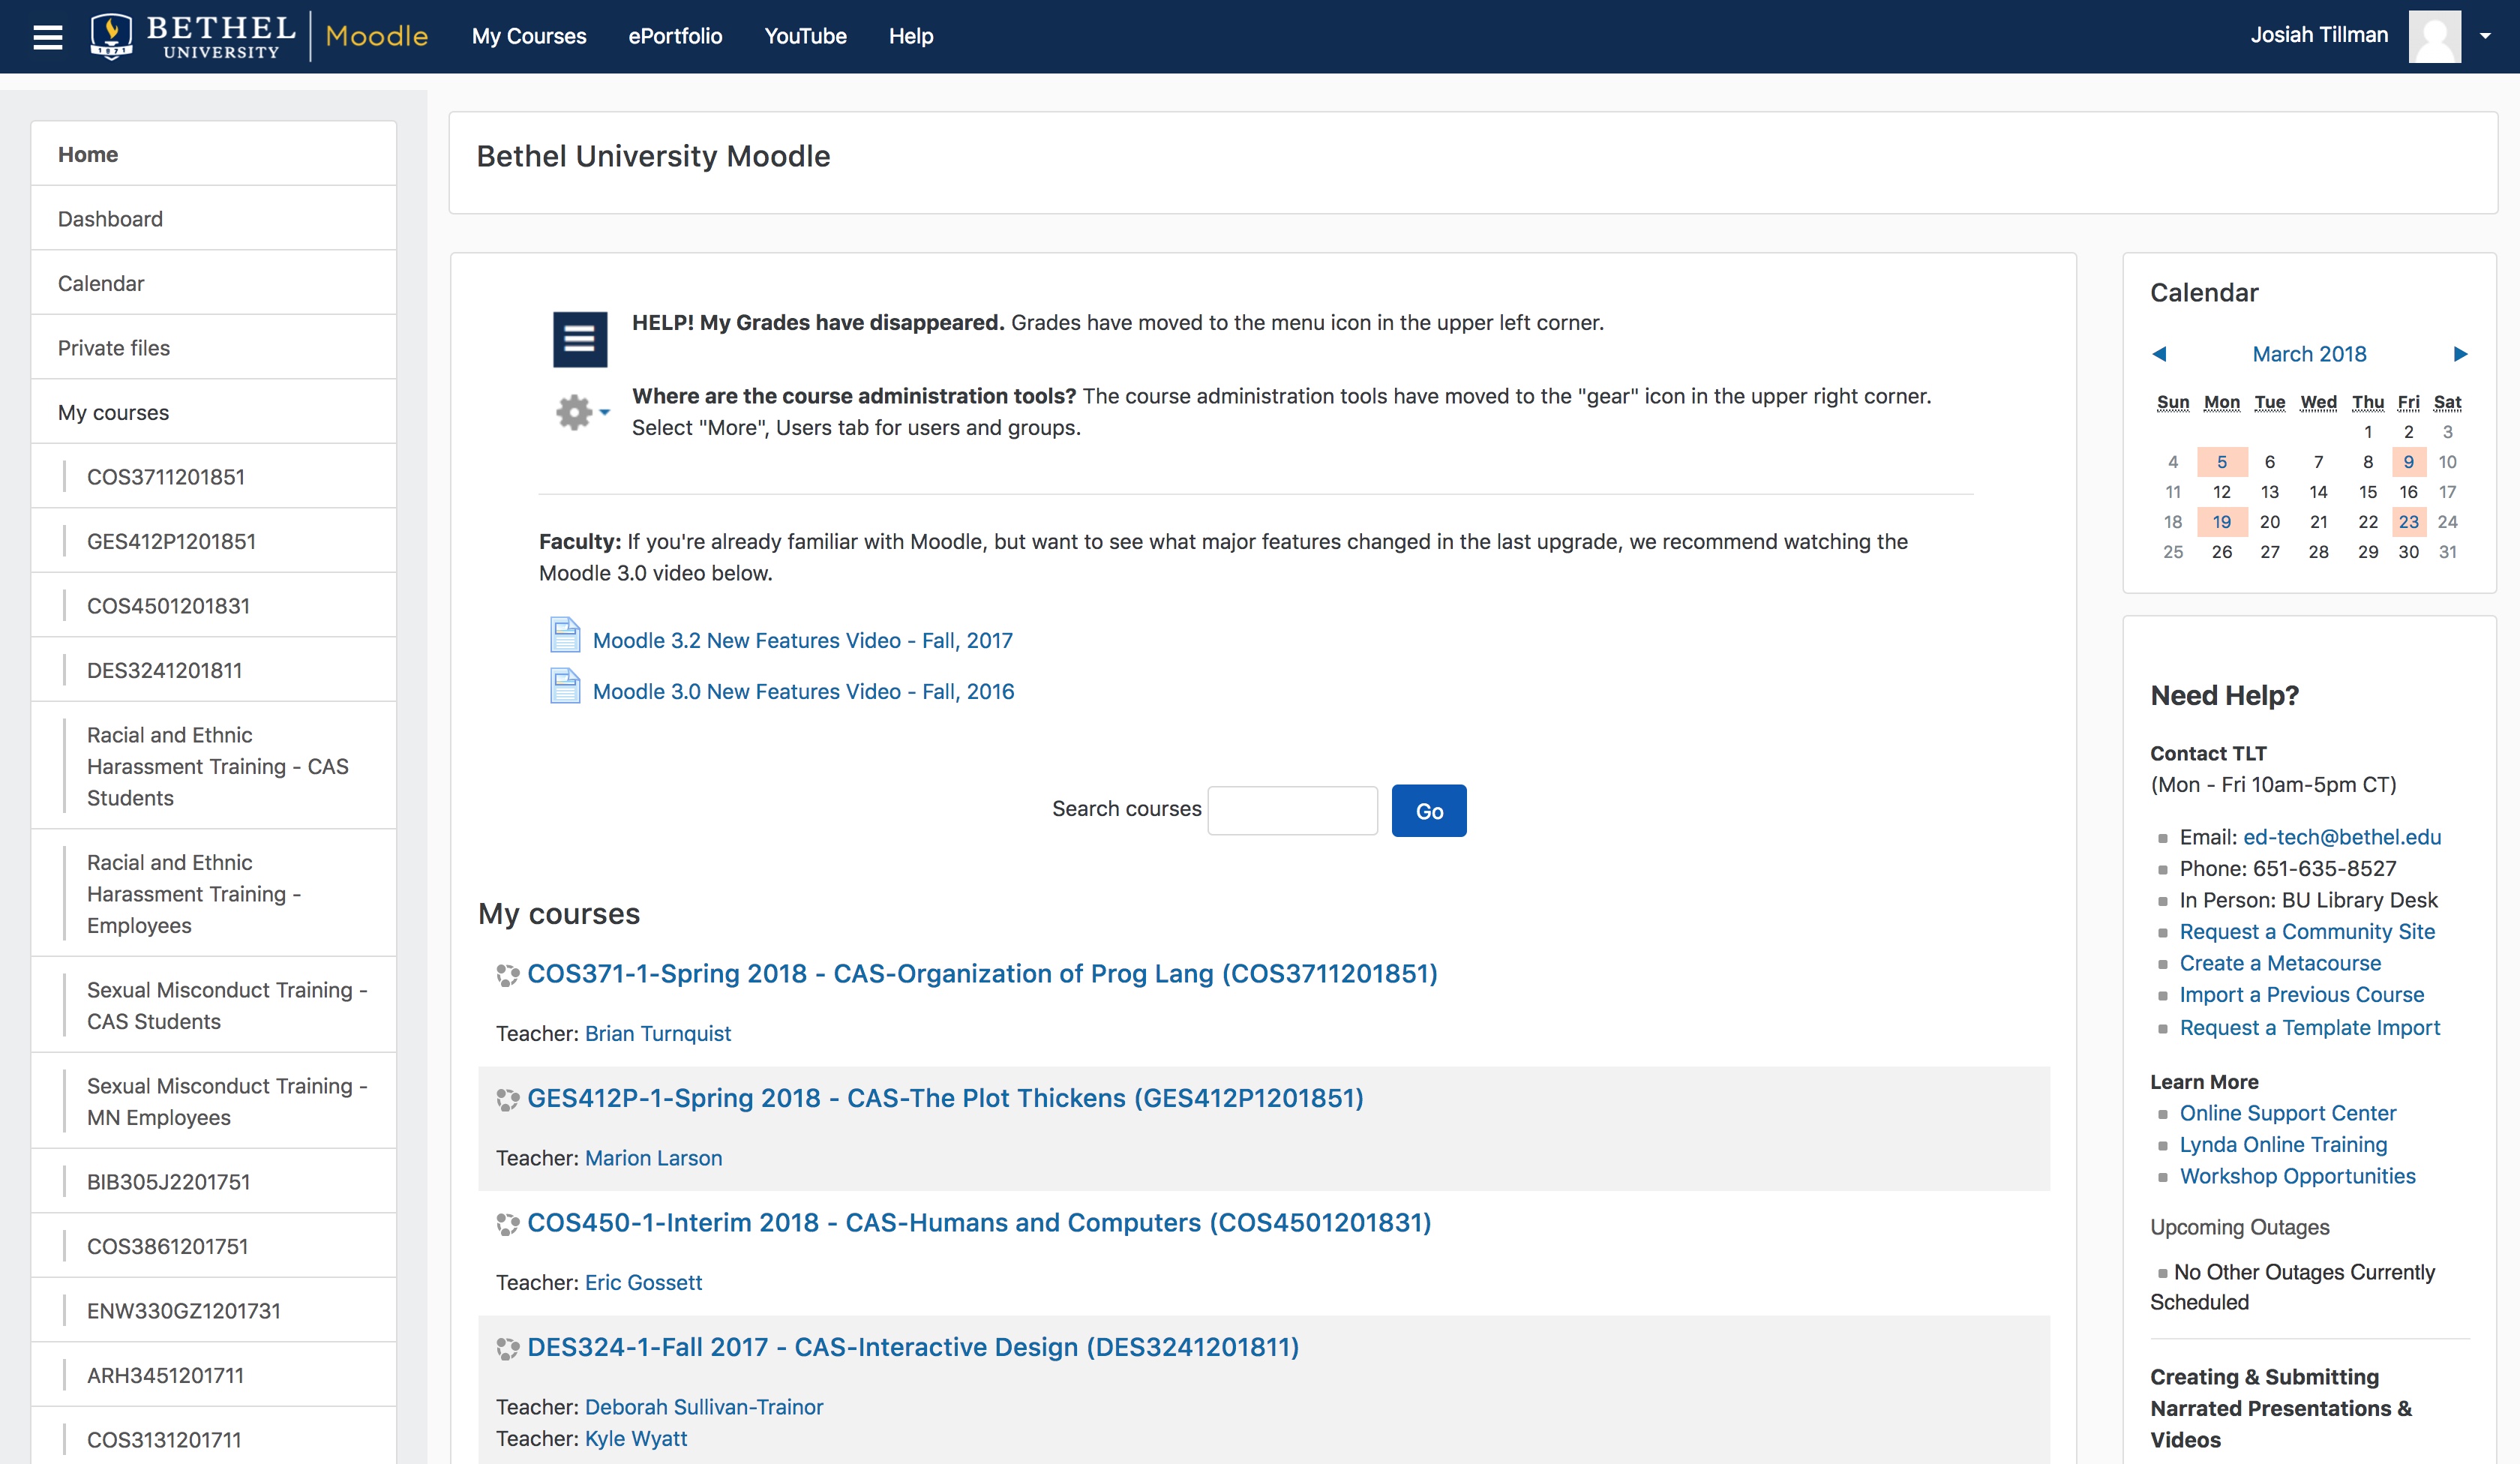This screenshot has height=1464, width=2520.
Task: Open the Request a Community Site link
Action: 2306,931
